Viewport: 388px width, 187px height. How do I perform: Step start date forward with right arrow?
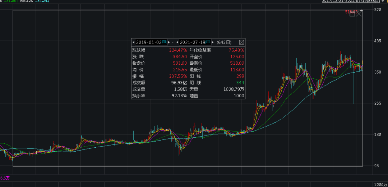(x=169, y=42)
